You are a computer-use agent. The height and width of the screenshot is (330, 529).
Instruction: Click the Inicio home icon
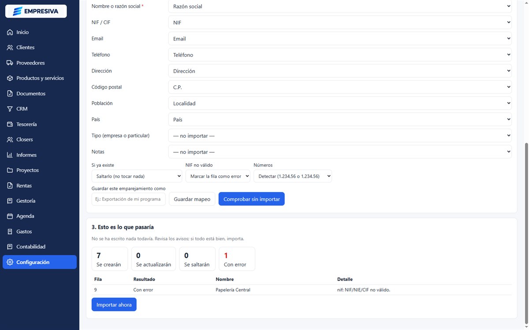click(10, 32)
